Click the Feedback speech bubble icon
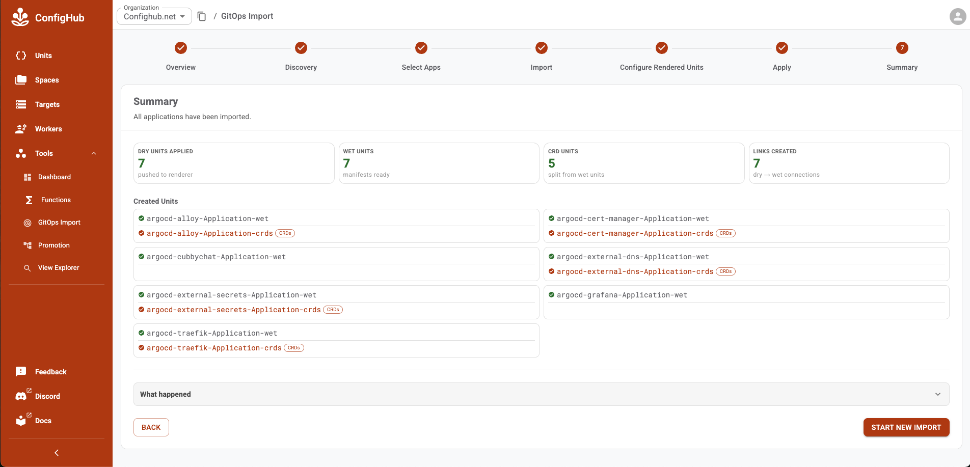 point(21,372)
